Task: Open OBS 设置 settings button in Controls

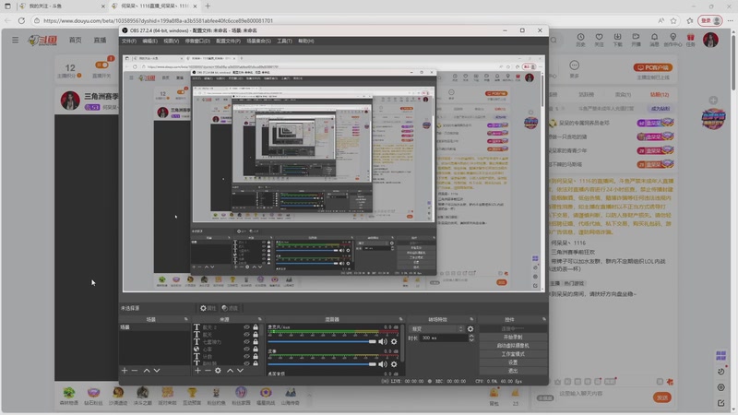Action: (x=513, y=362)
